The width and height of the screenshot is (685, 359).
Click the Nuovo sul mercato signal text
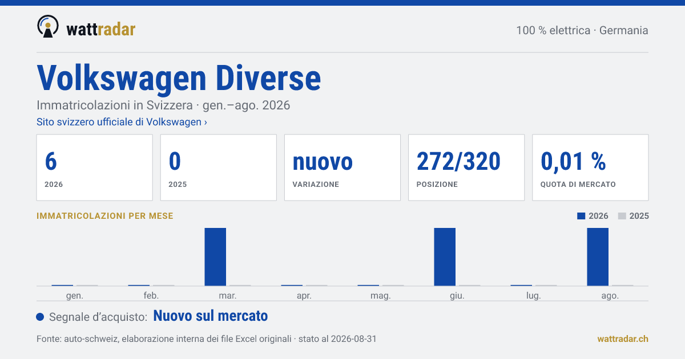211,316
